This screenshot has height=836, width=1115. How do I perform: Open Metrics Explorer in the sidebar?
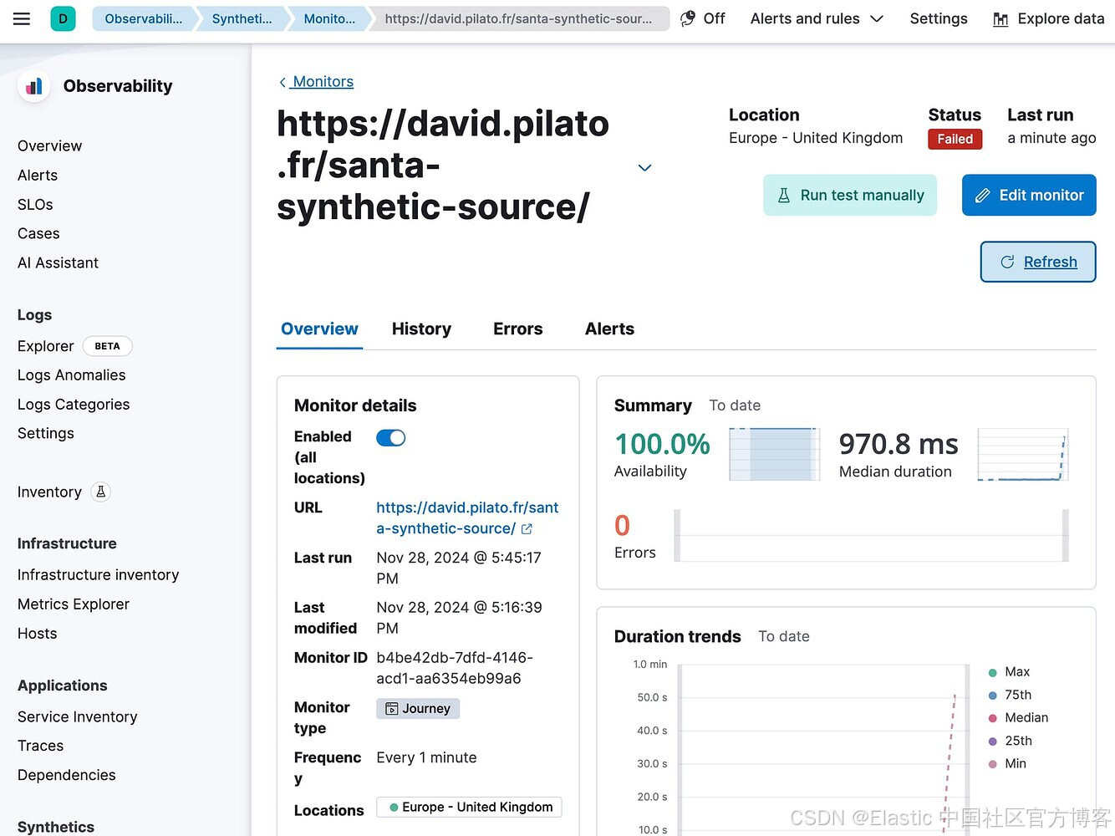(x=74, y=604)
